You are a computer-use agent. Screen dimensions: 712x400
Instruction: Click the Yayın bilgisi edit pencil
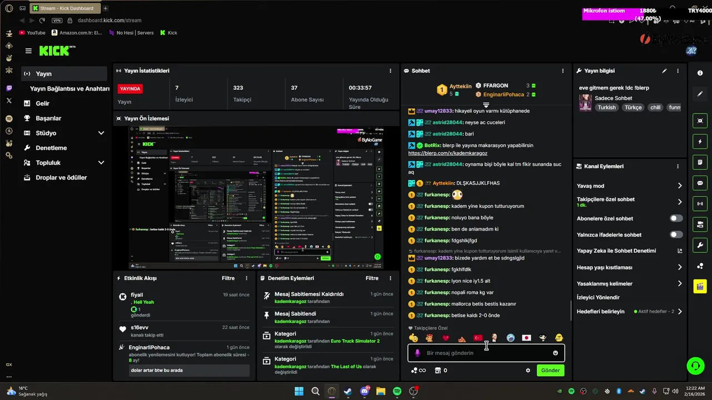(x=664, y=71)
